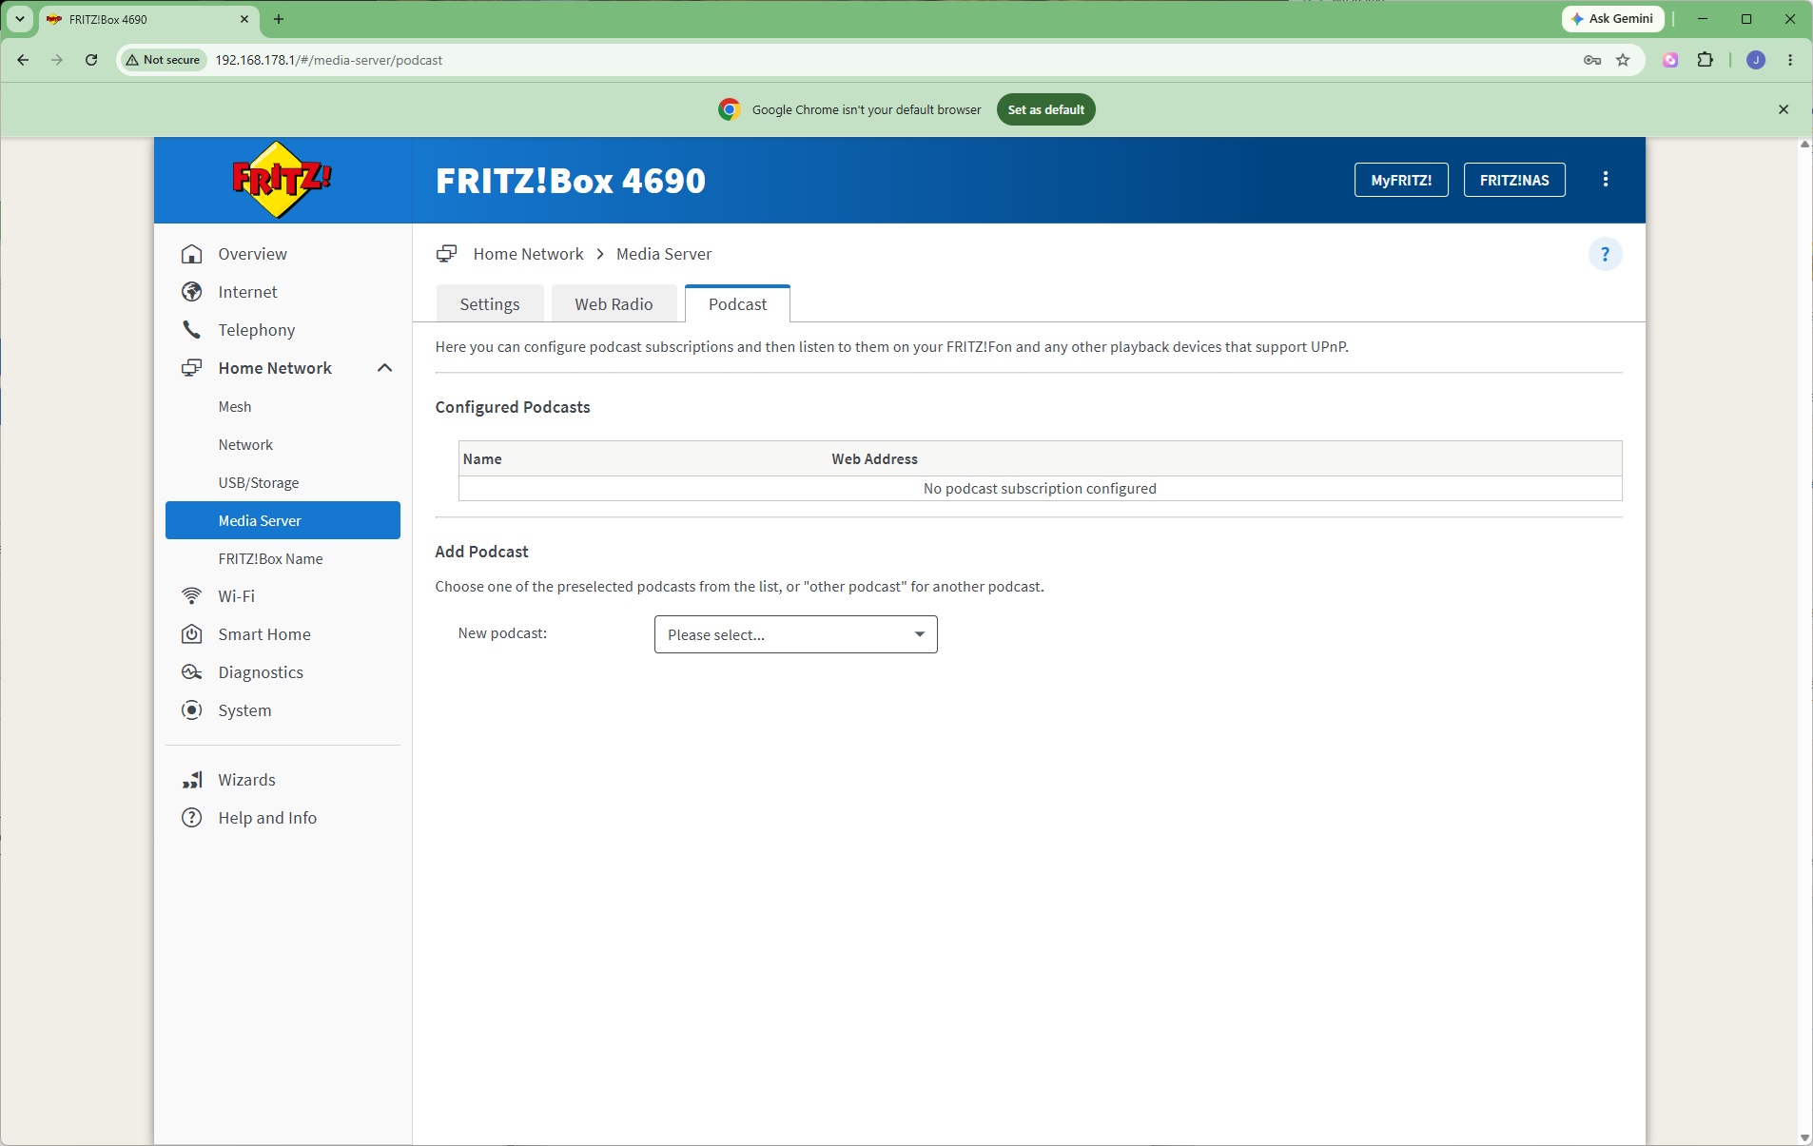The width and height of the screenshot is (1813, 1146).
Task: Open the Smart Home power icon
Action: [192, 634]
